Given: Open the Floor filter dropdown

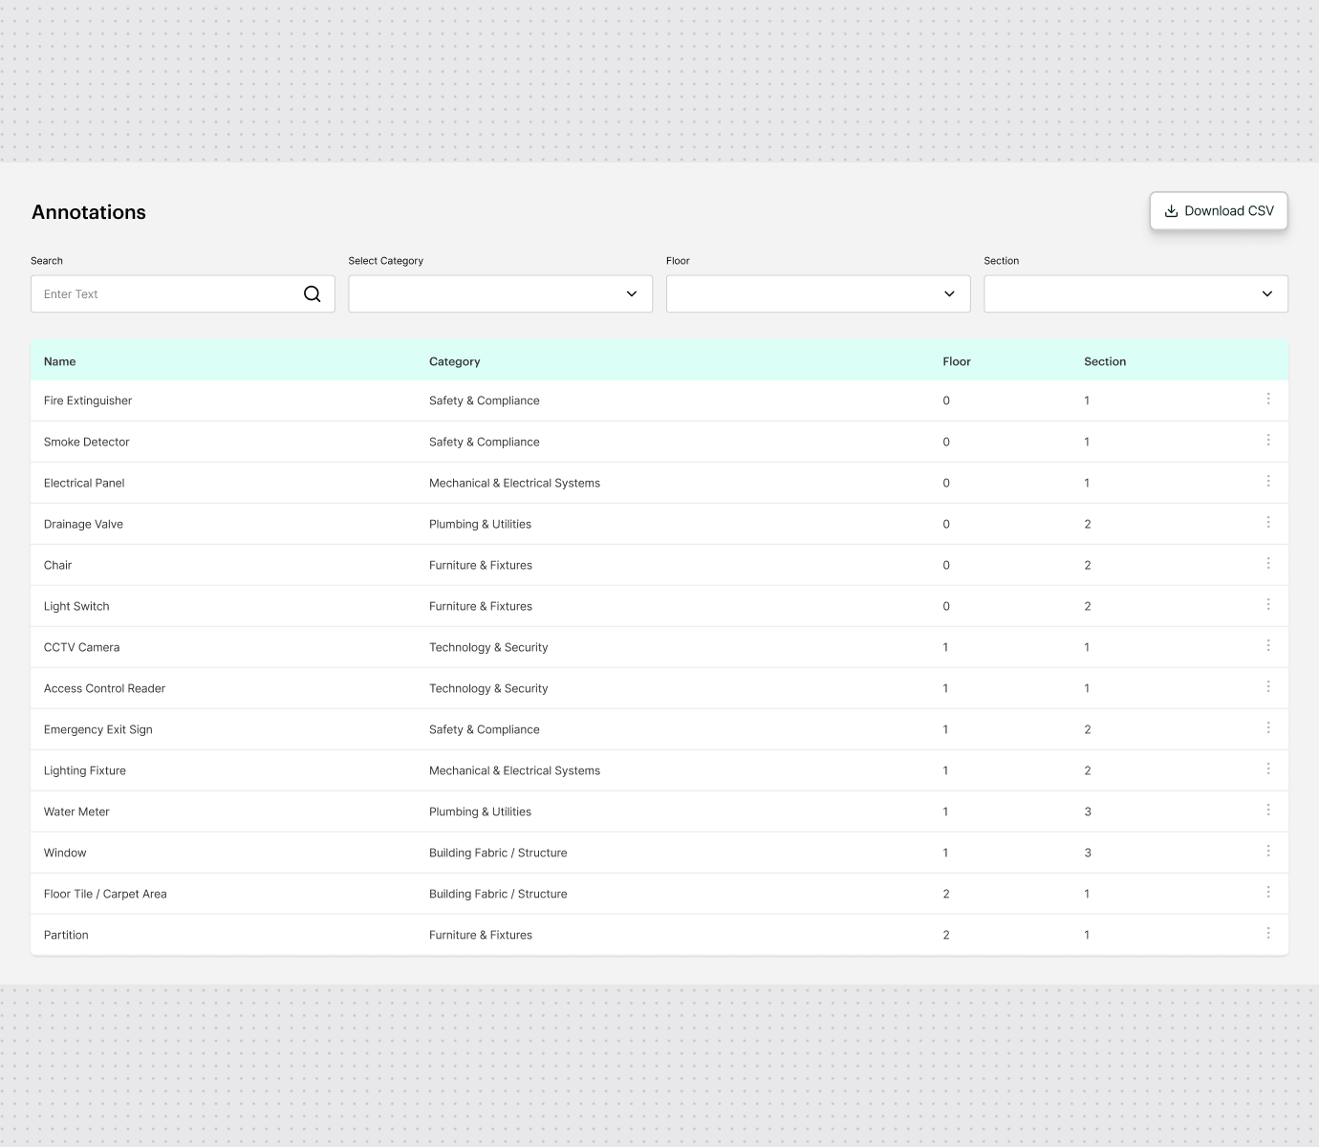Looking at the screenshot, I should click(x=817, y=294).
